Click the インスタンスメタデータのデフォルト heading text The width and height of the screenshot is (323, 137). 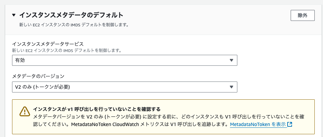71,15
